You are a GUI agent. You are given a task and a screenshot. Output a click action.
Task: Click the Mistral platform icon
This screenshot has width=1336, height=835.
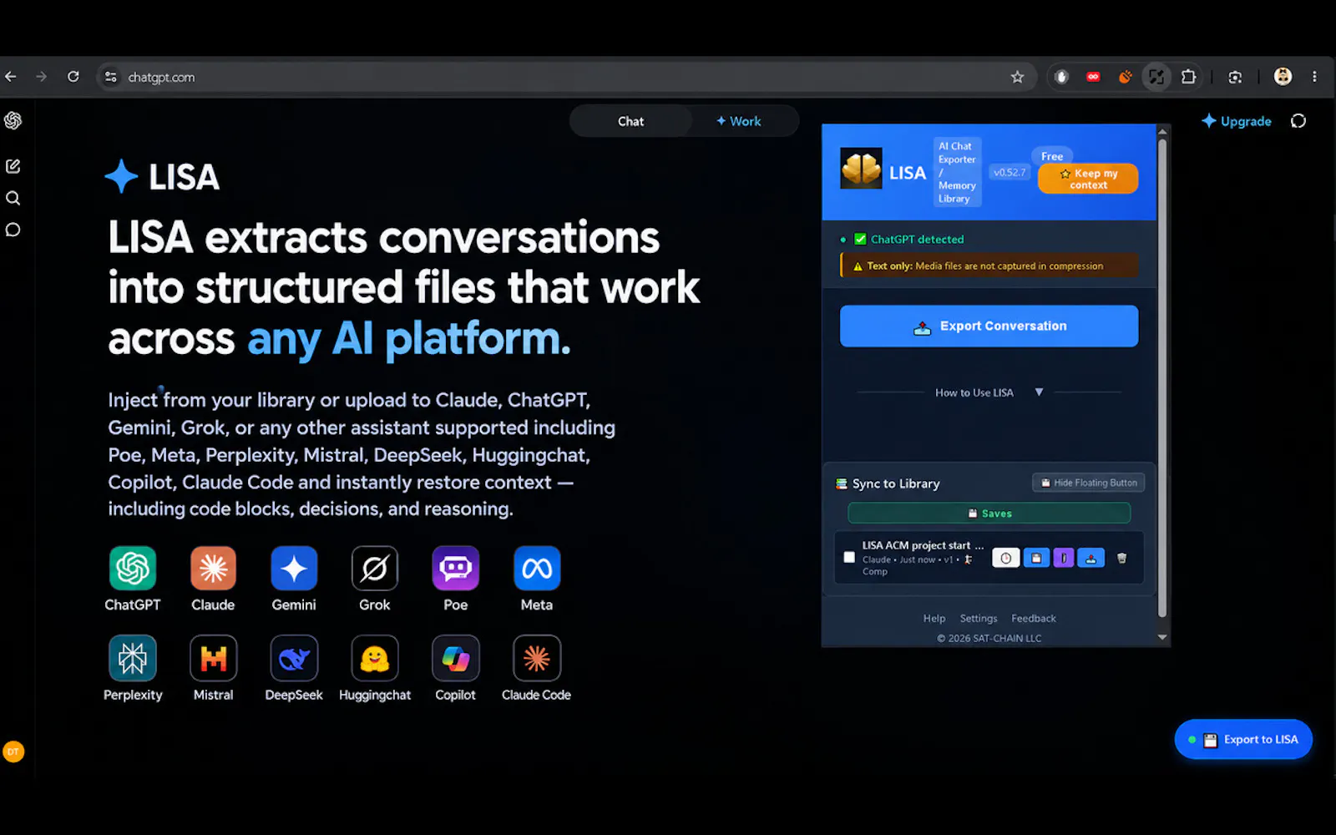coord(213,659)
